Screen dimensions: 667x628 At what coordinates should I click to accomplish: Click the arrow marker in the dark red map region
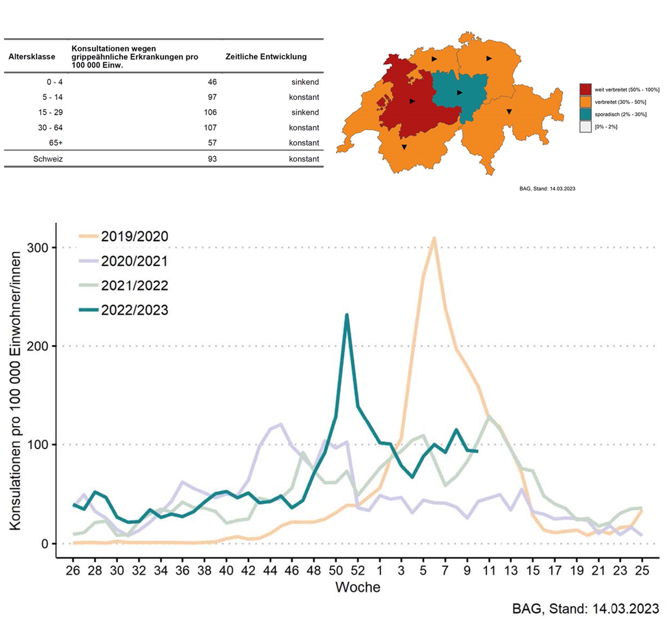[x=413, y=101]
